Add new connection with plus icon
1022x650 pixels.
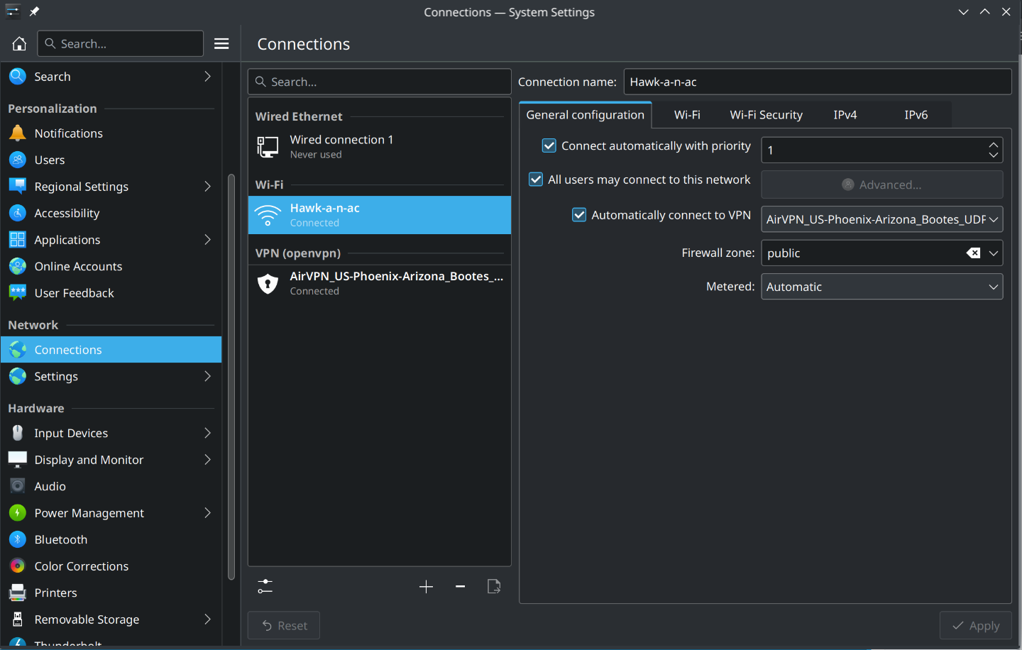pyautogui.click(x=426, y=586)
